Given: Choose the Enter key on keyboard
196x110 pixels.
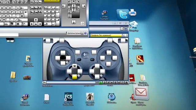Looking at the screenshot, I should (x=26, y=14).
